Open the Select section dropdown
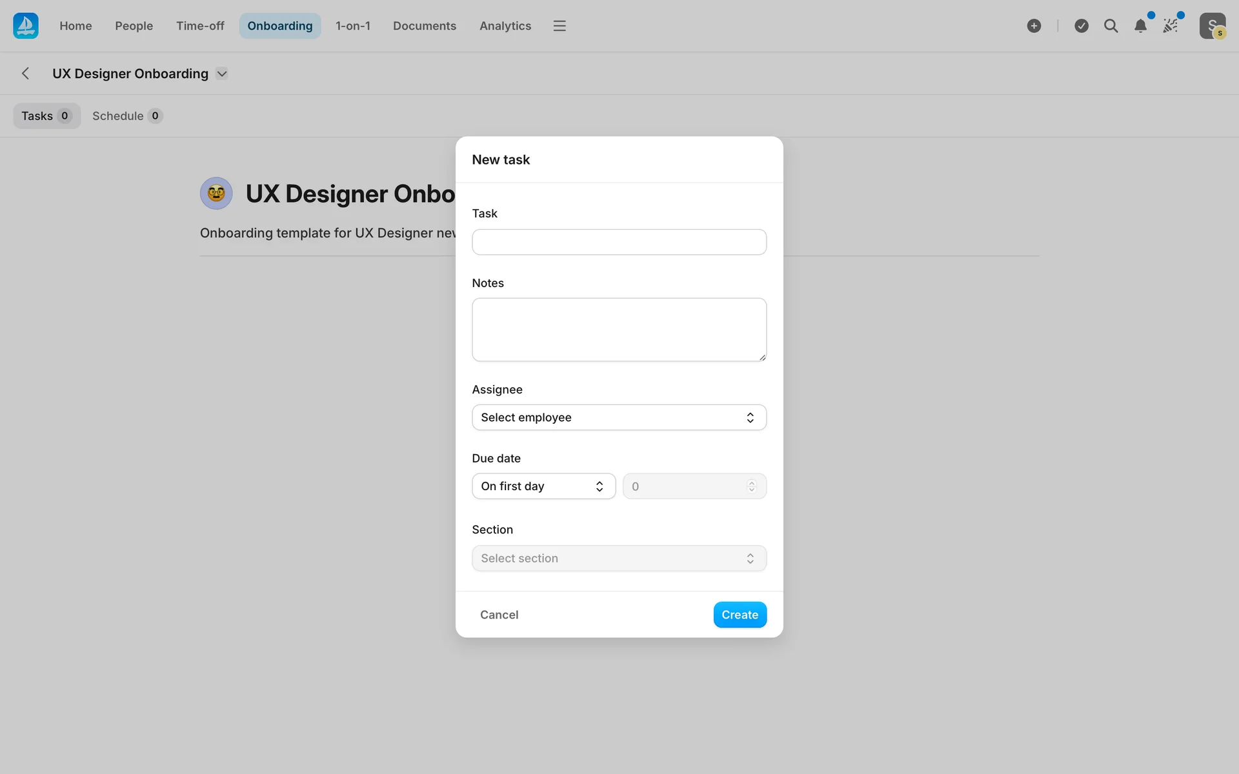The width and height of the screenshot is (1239, 774). [x=619, y=559]
